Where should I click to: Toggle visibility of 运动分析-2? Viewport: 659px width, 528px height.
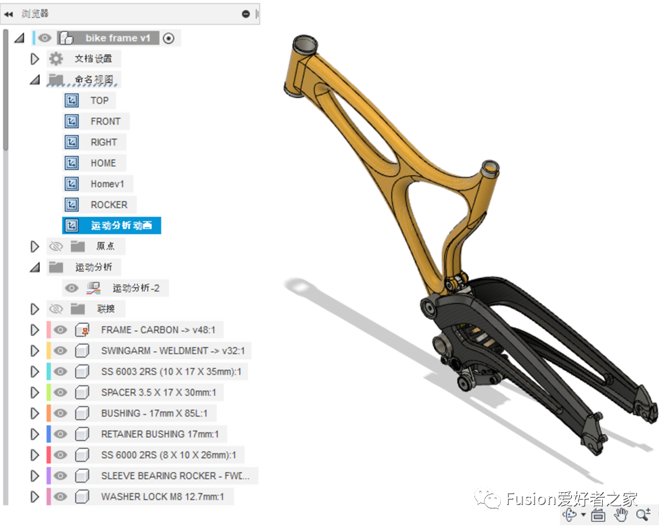(72, 288)
